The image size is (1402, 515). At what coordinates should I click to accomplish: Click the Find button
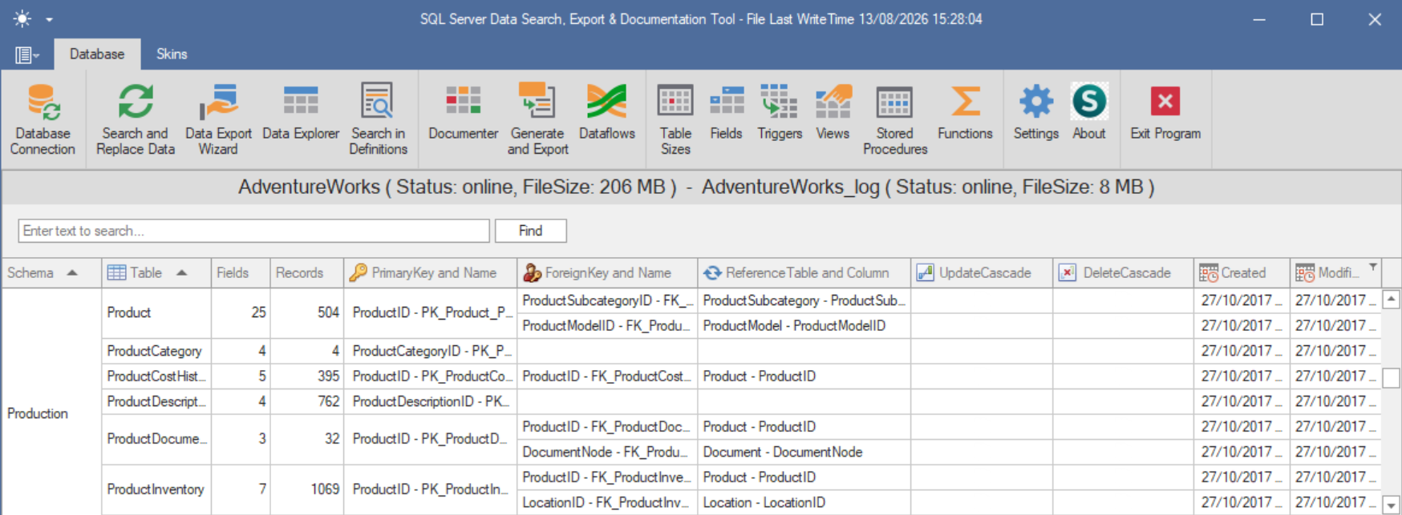530,231
